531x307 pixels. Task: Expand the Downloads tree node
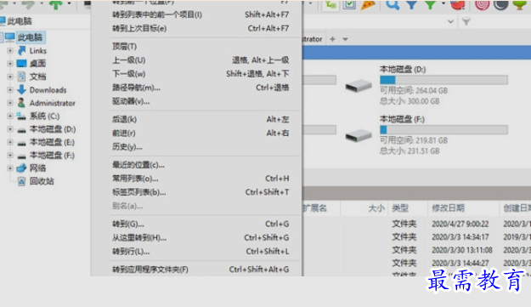point(10,90)
